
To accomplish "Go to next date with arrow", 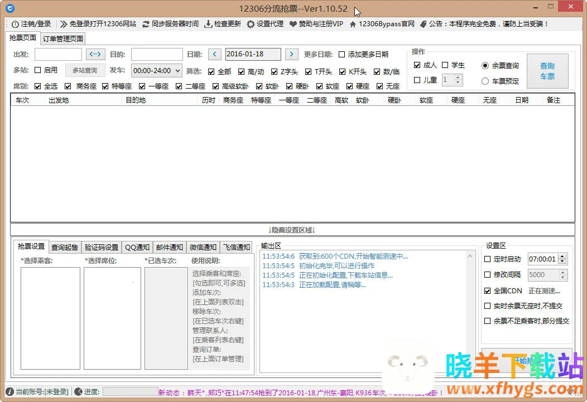I will (x=291, y=54).
